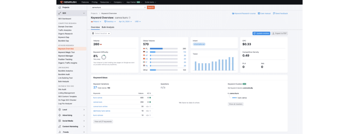Collapse the SEO sidebar section
This screenshot has width=359, height=134.
84,13
